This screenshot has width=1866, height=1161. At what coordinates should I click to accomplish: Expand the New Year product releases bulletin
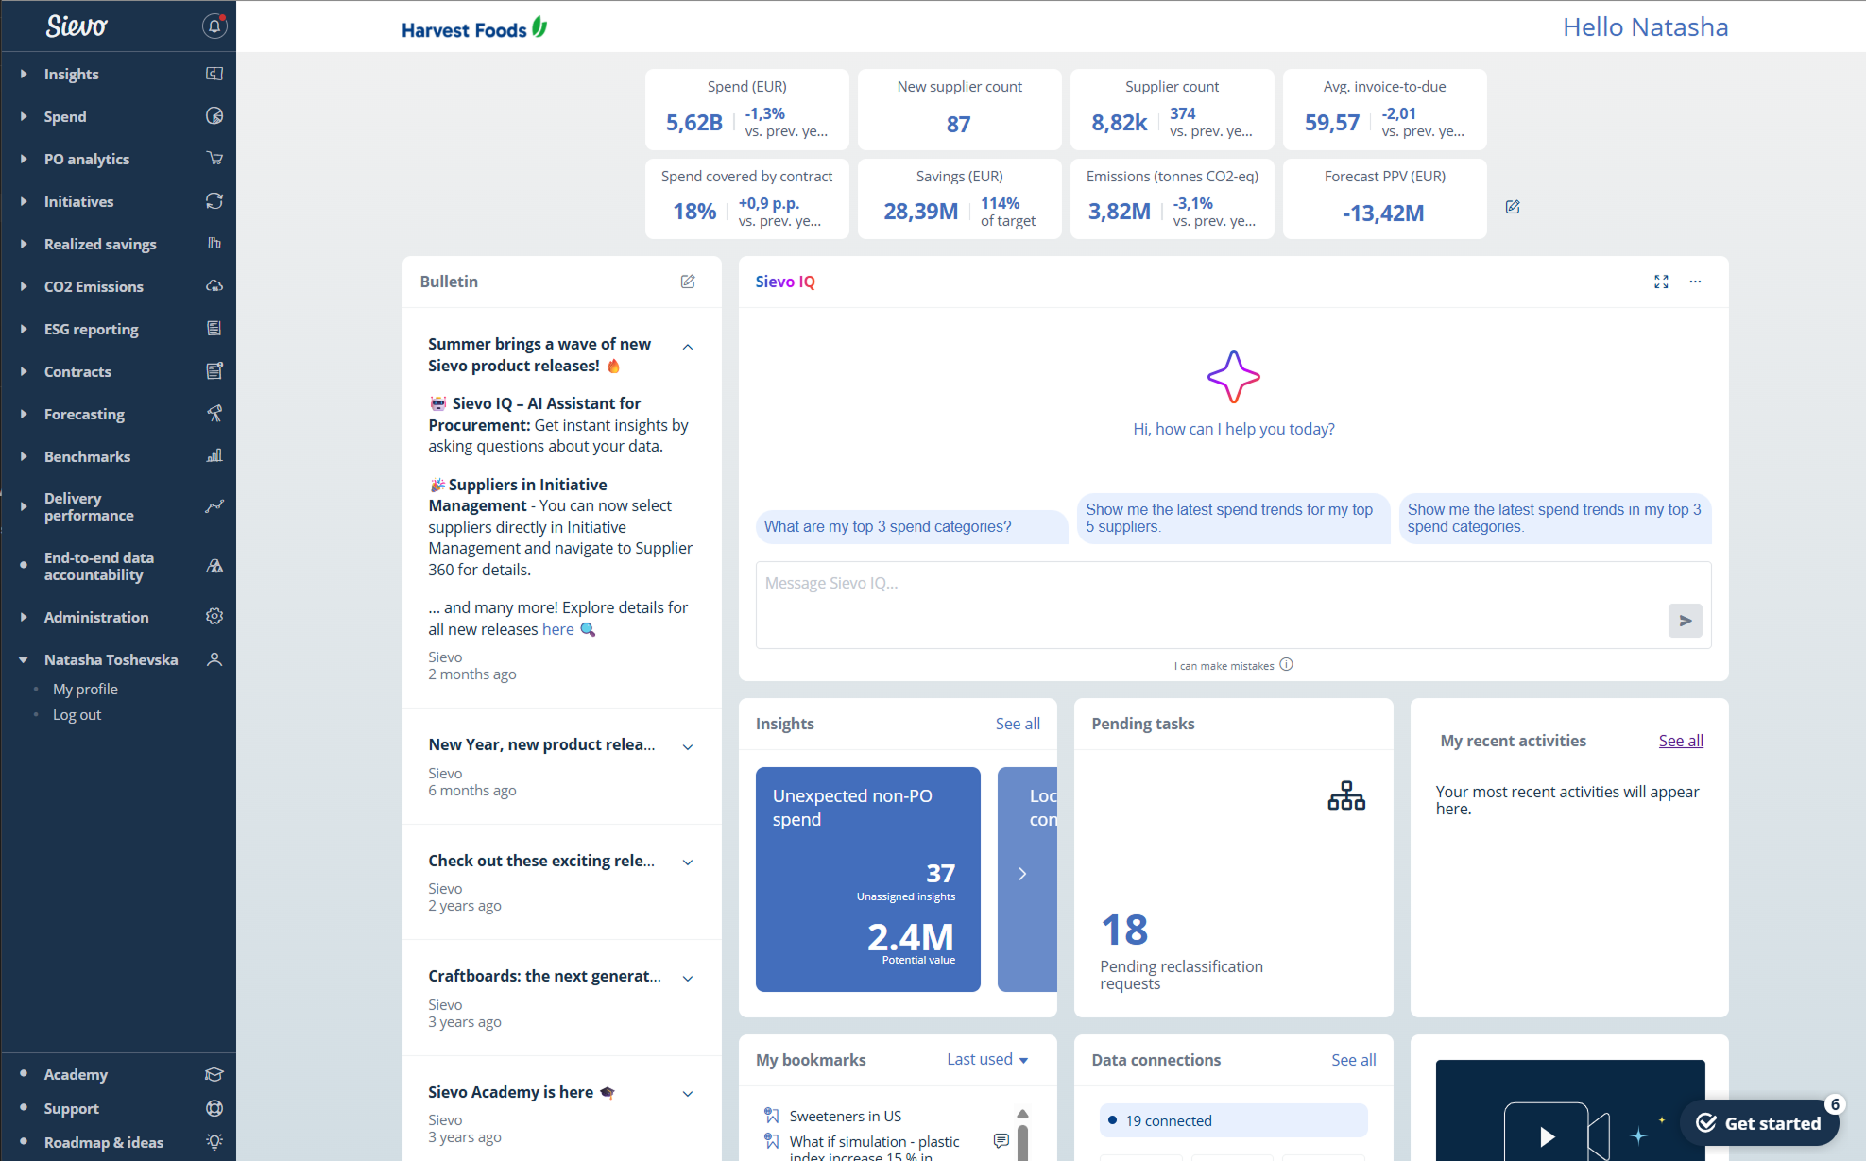point(688,746)
